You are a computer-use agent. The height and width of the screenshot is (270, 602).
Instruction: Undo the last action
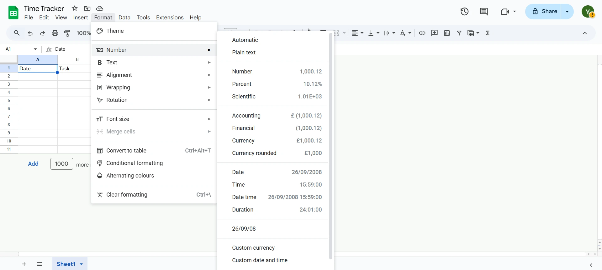click(x=30, y=33)
